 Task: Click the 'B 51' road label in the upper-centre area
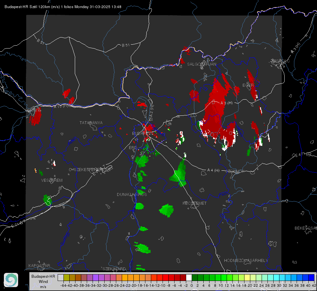click(126, 45)
